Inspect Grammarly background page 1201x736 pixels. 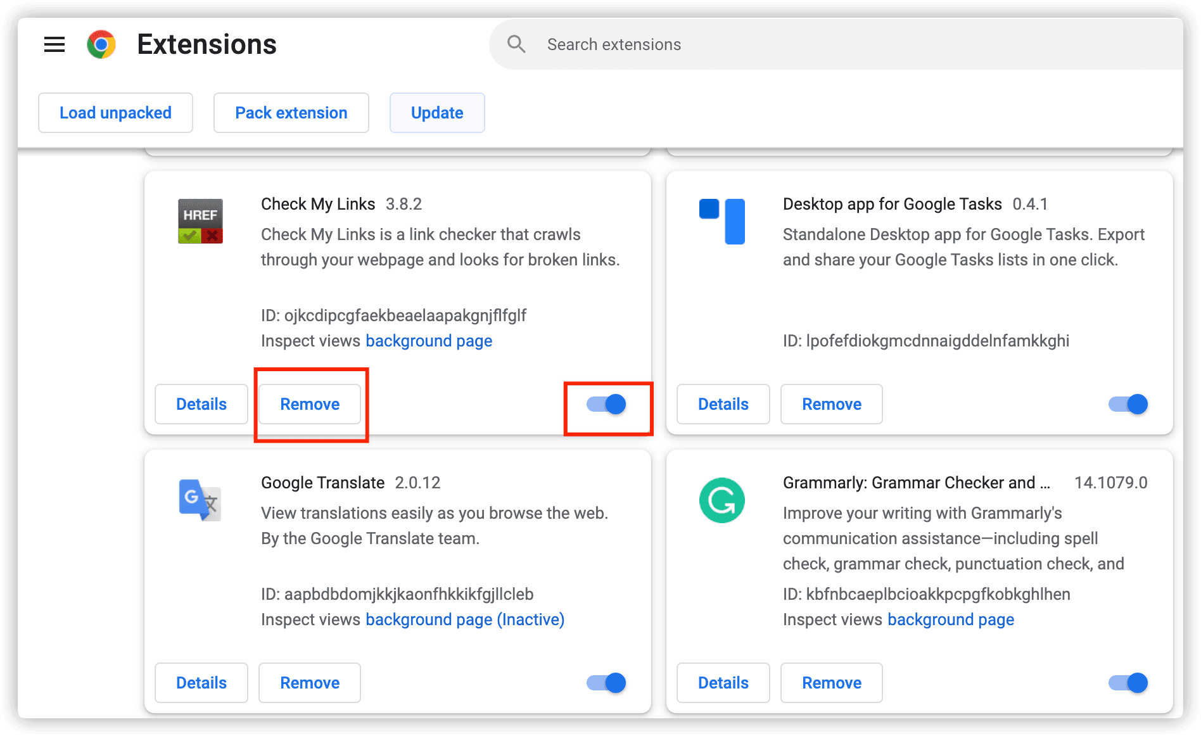click(950, 619)
